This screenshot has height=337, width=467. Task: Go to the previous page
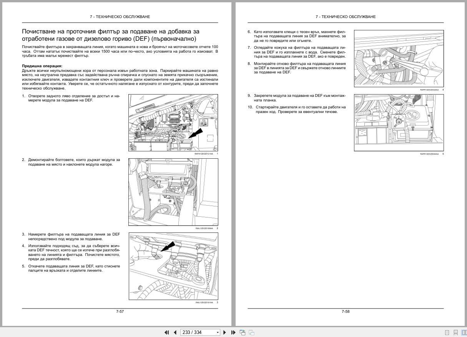(175, 332)
